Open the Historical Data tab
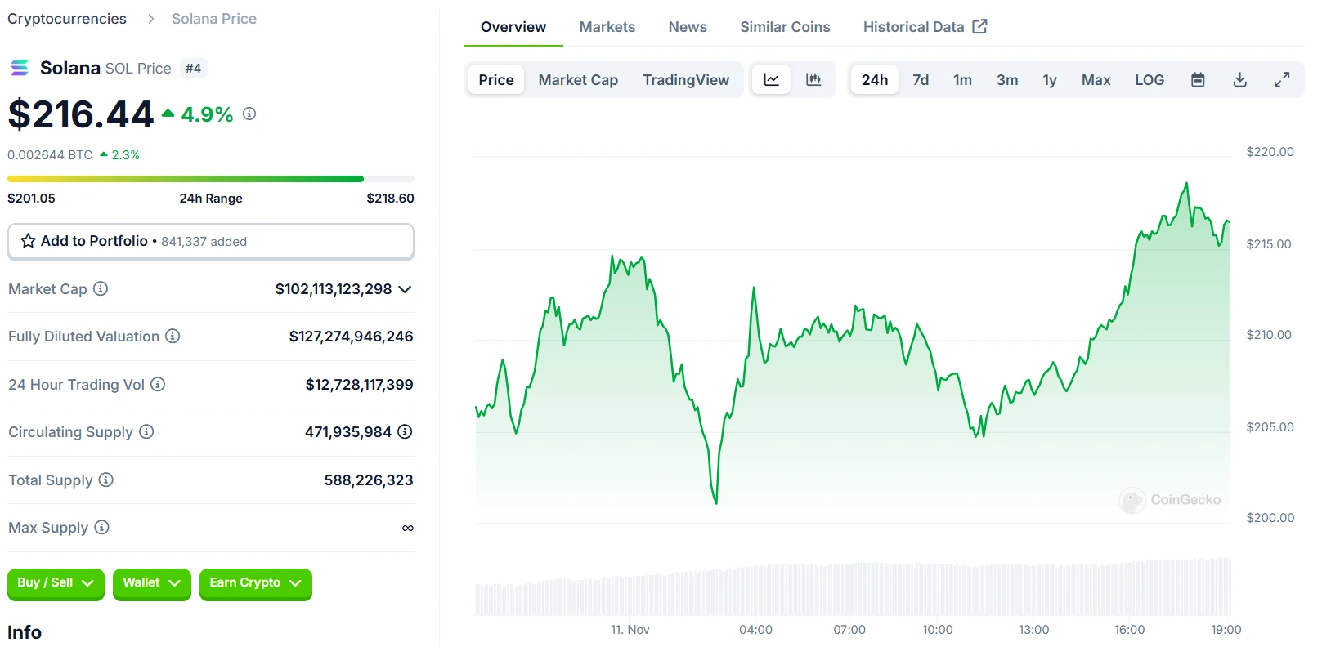1322x647 pixels. [925, 27]
